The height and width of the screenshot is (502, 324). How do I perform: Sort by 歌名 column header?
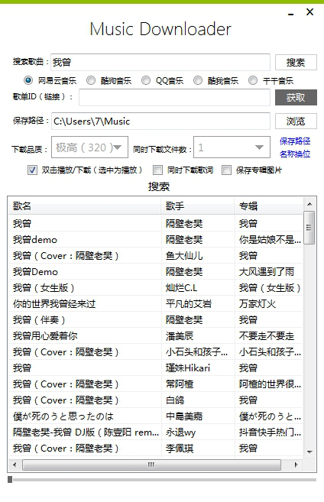coord(85,206)
